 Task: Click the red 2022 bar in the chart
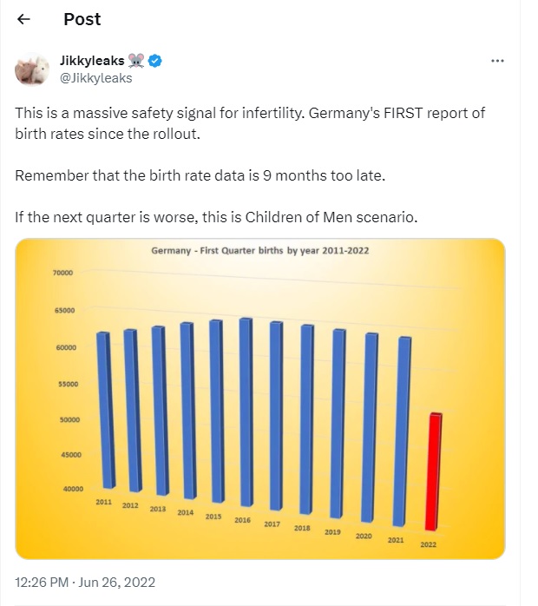pyautogui.click(x=430, y=471)
